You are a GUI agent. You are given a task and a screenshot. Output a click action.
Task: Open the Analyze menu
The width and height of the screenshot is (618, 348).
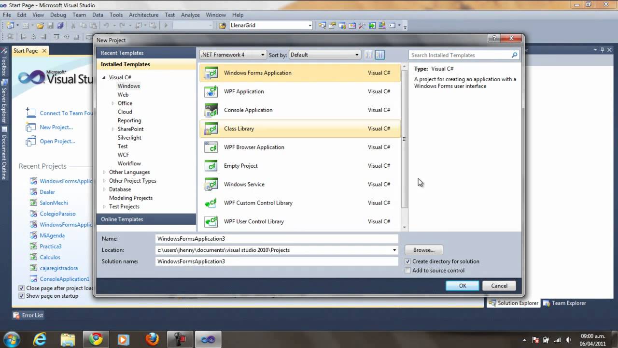coord(190,15)
